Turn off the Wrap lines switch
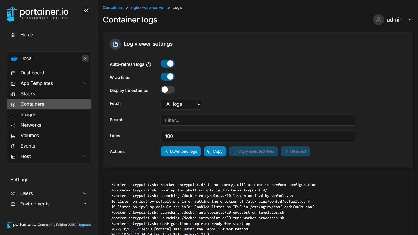 [167, 77]
